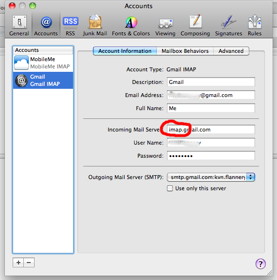Select the Gmail IMAP account in list

point(43,81)
